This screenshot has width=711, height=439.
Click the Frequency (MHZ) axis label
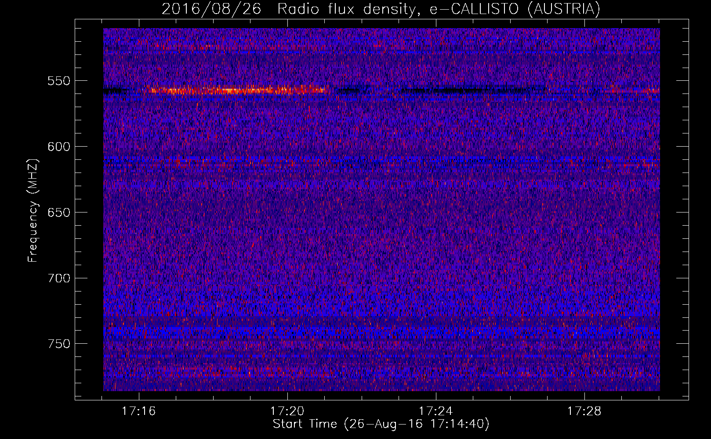(33, 210)
